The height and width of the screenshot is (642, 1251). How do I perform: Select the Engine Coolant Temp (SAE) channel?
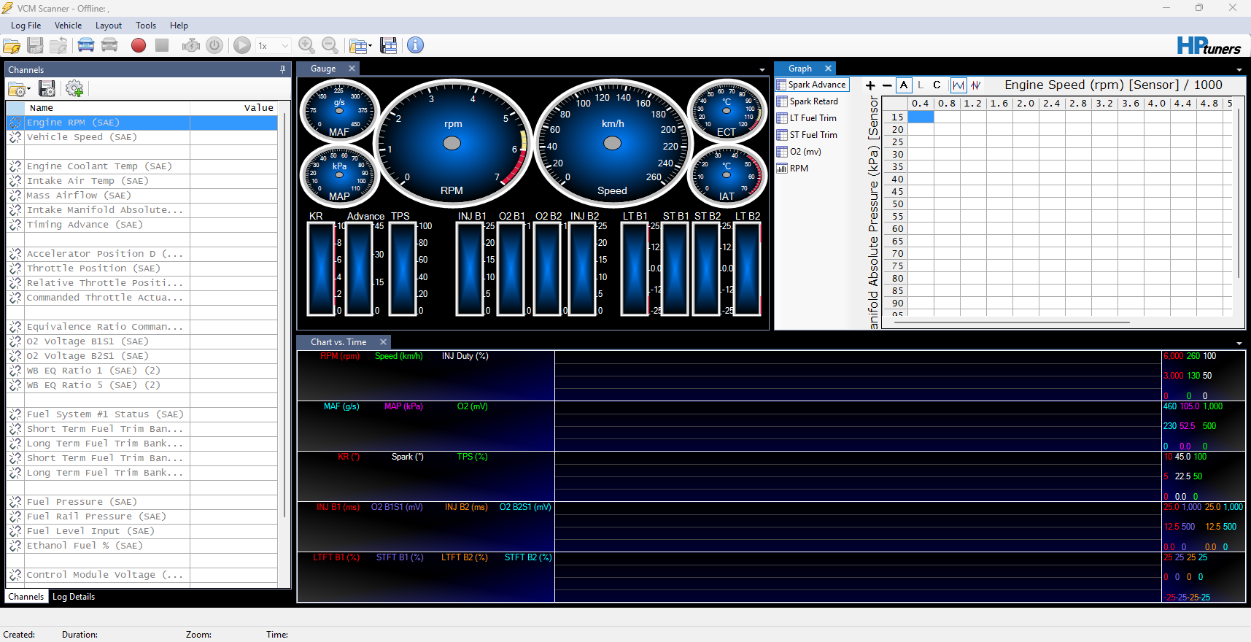(142, 166)
